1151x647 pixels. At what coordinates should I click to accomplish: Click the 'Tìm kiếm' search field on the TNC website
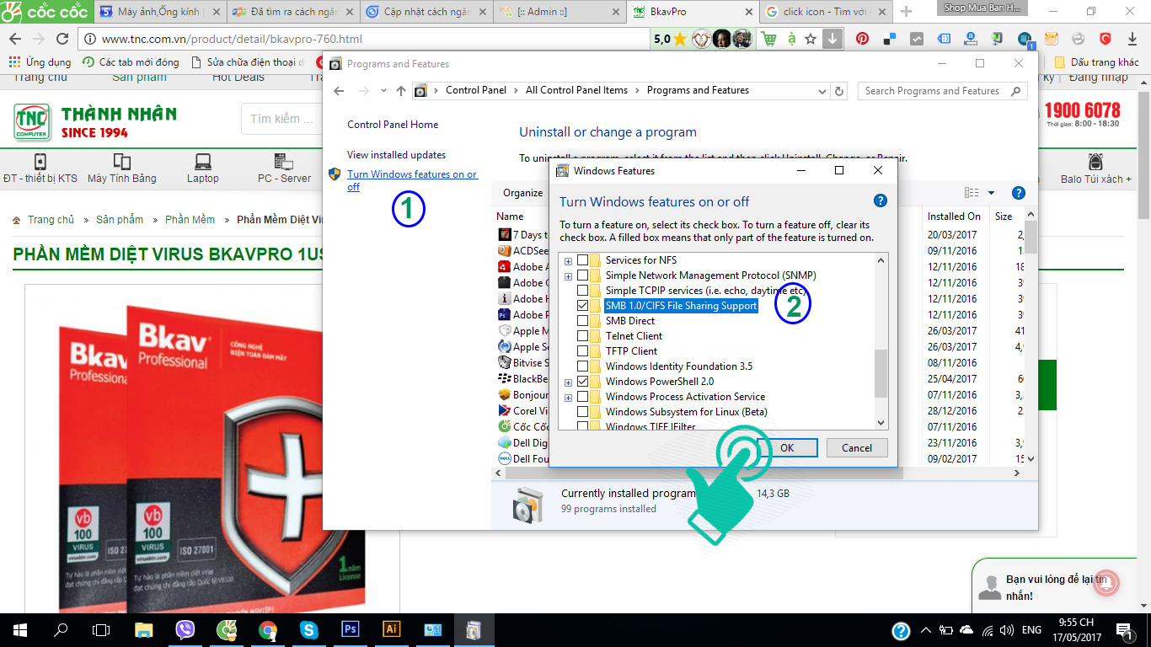pos(282,119)
